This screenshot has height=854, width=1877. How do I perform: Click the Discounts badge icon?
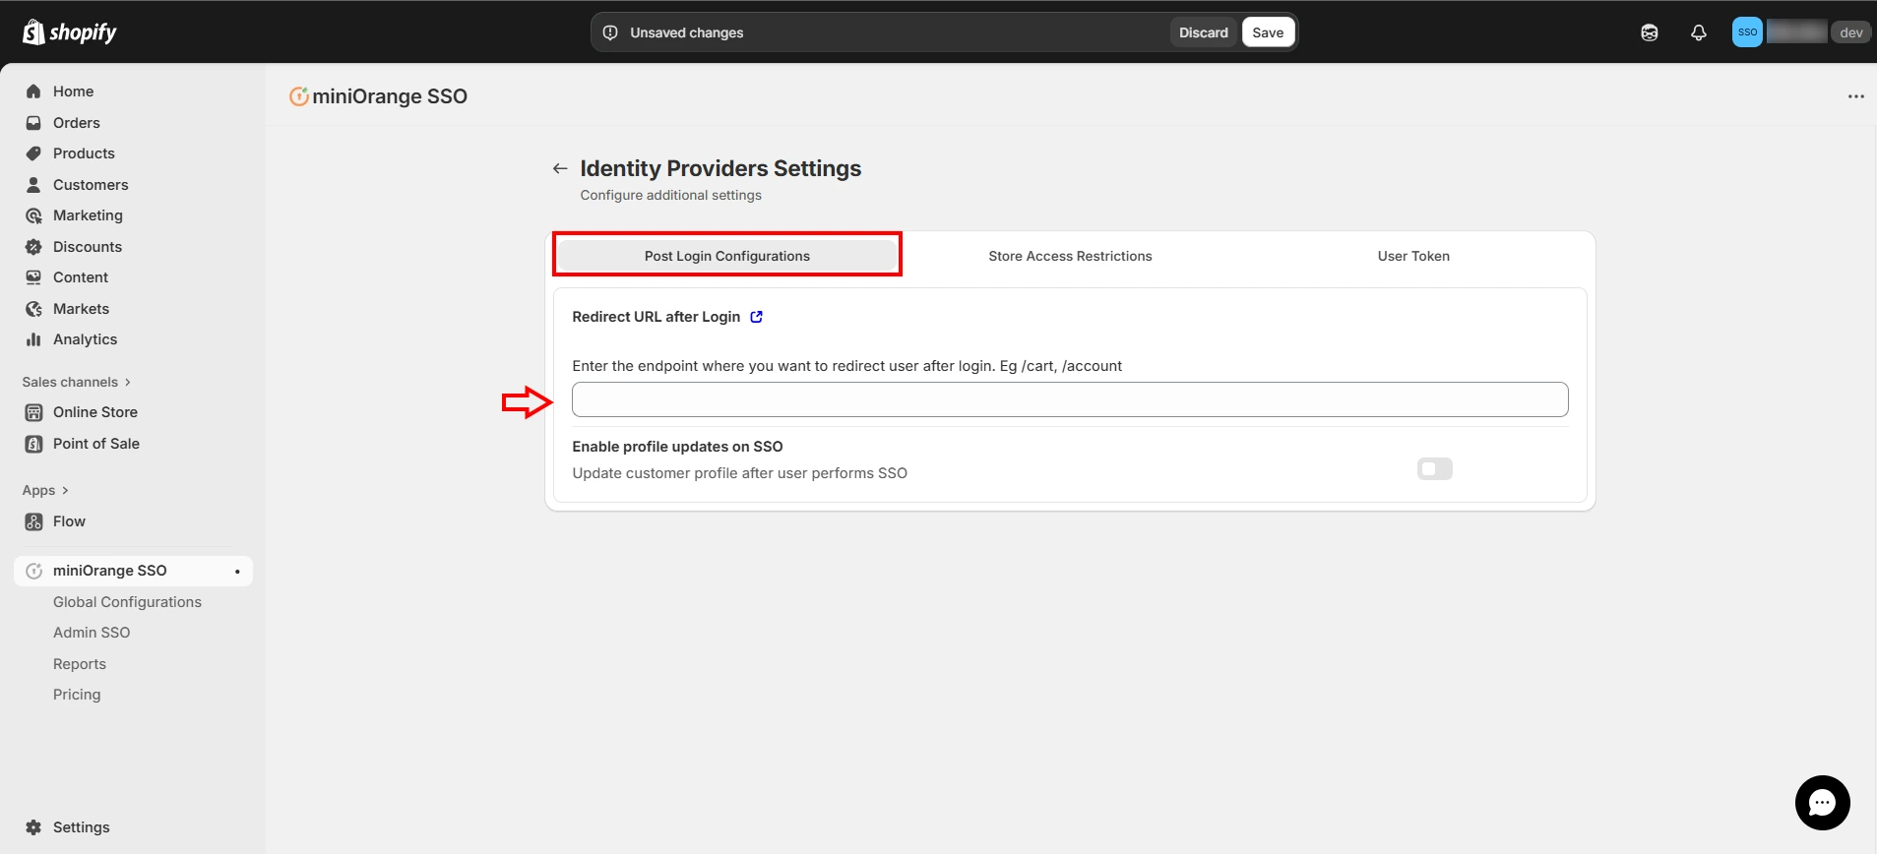(x=33, y=247)
